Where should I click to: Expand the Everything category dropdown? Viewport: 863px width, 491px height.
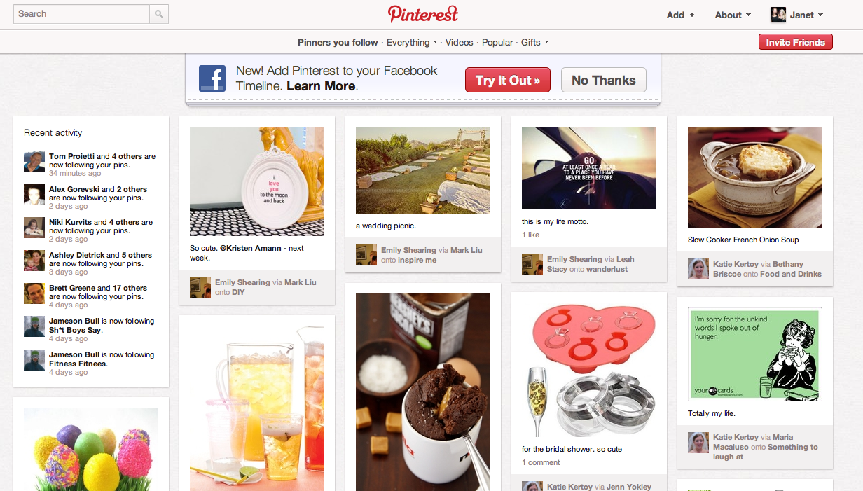point(412,42)
